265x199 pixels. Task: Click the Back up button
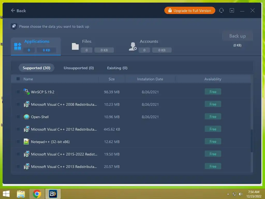point(237,36)
